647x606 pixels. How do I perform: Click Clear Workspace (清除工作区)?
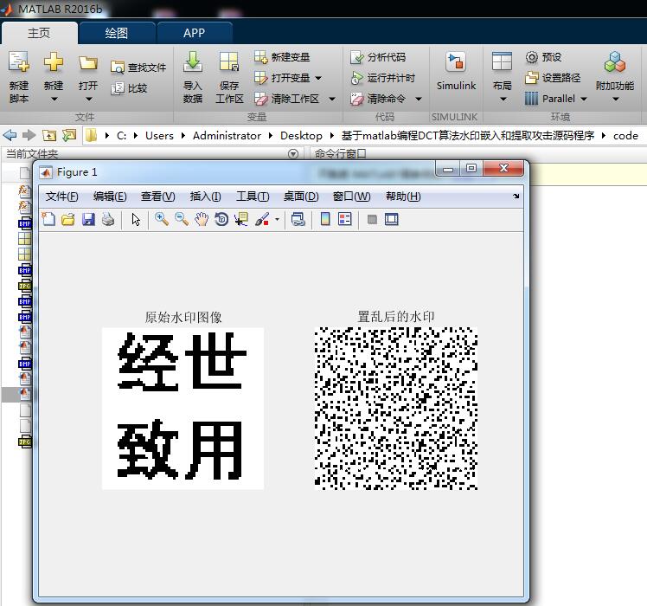[287, 99]
